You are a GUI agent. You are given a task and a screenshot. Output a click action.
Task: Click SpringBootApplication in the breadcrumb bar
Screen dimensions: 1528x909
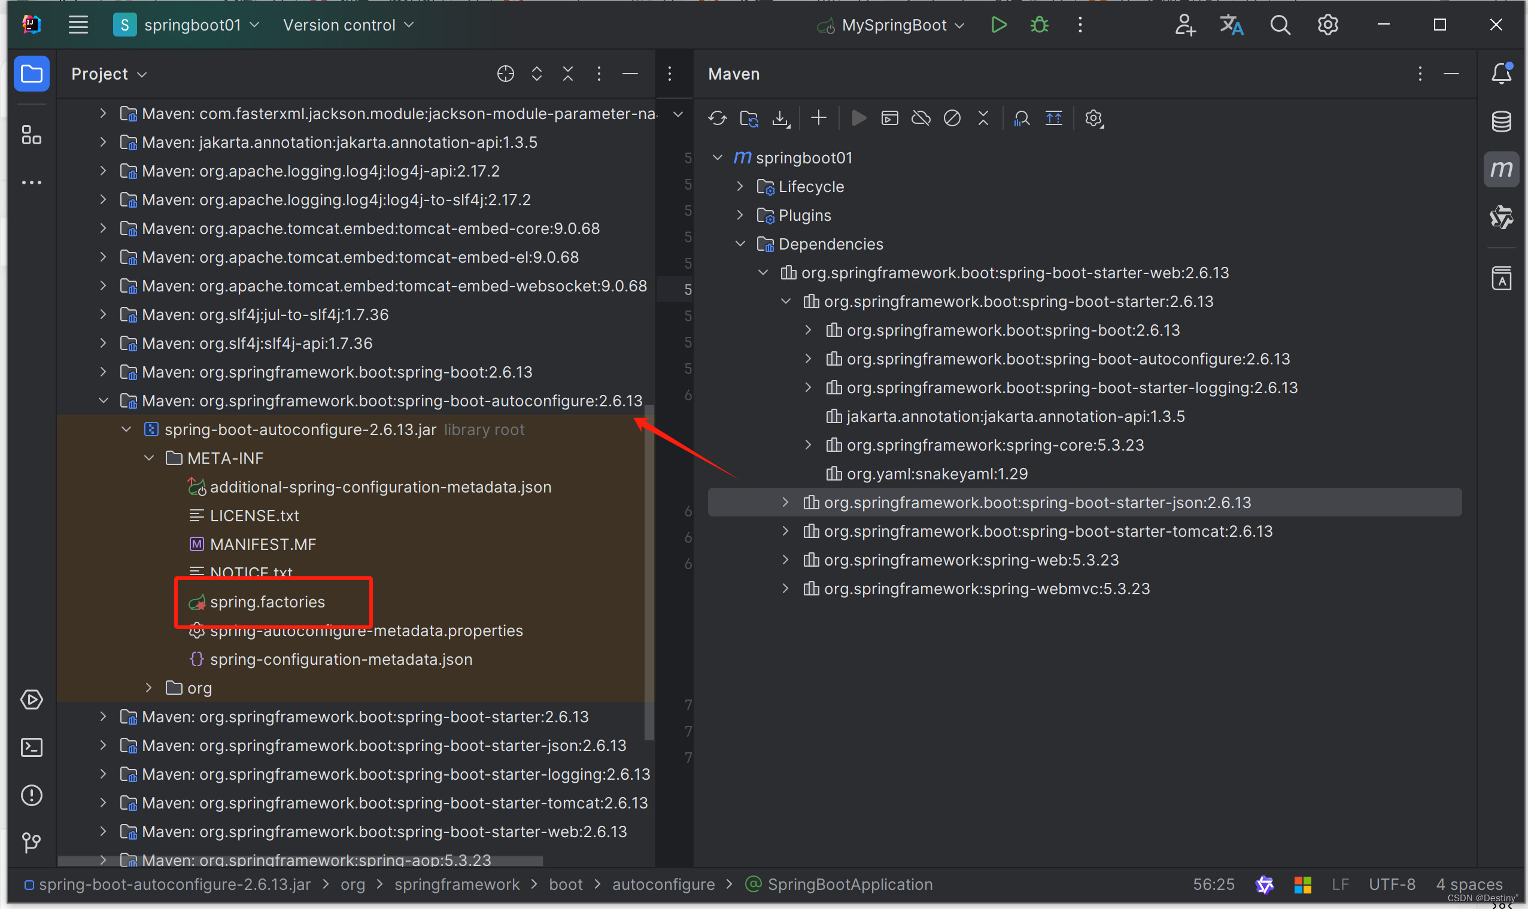[849, 884]
